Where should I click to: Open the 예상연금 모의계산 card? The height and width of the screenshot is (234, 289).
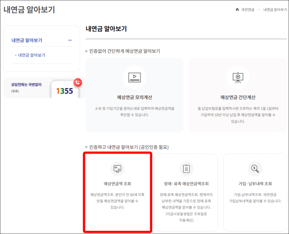(x=134, y=96)
